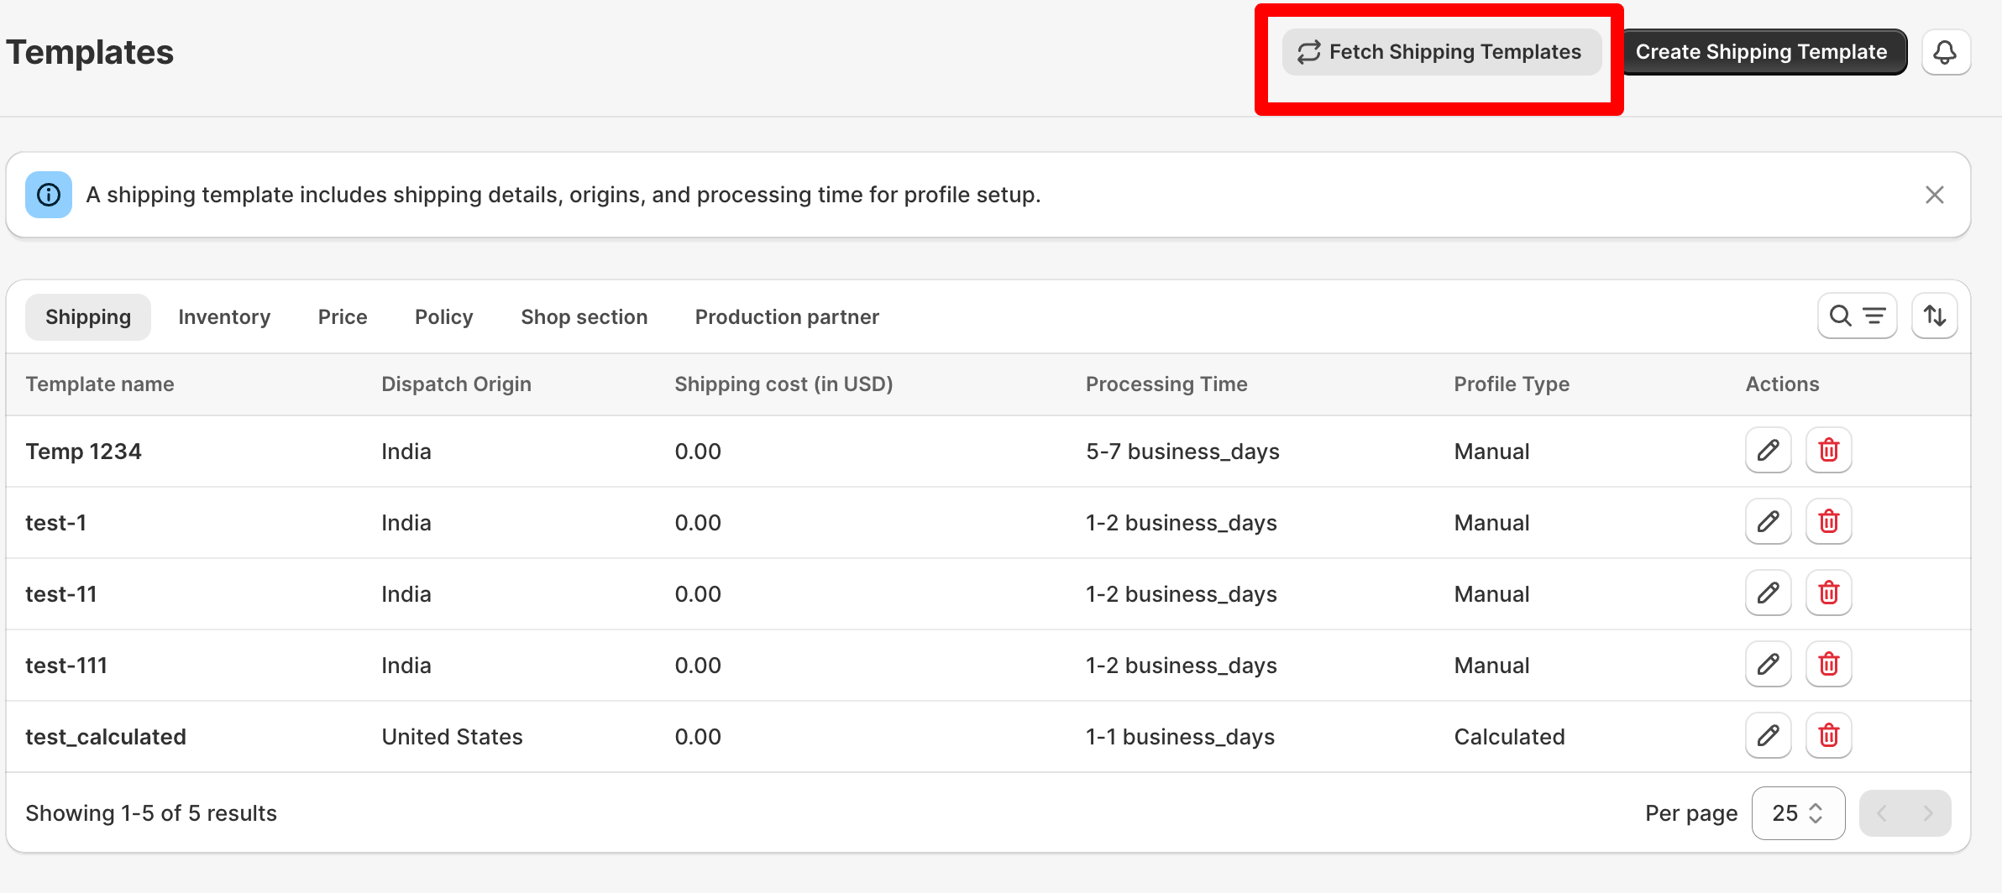This screenshot has width=2002, height=893.
Task: Delete the test_calculated template
Action: [x=1829, y=736]
